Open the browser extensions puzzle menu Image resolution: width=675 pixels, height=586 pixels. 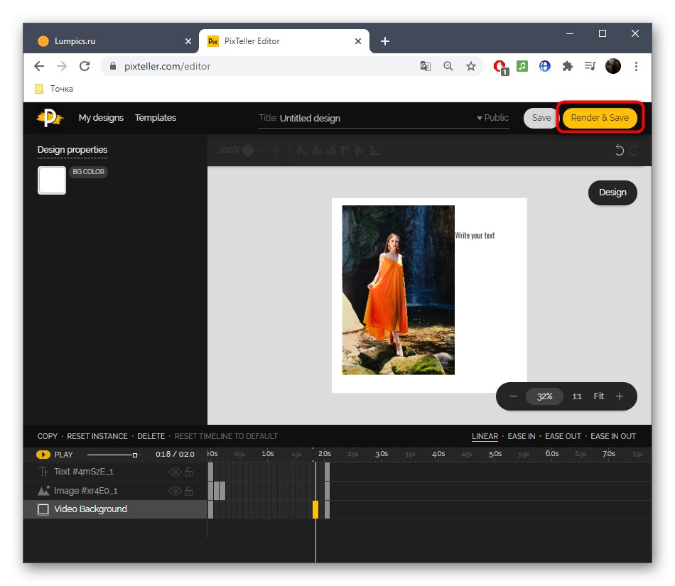point(567,65)
